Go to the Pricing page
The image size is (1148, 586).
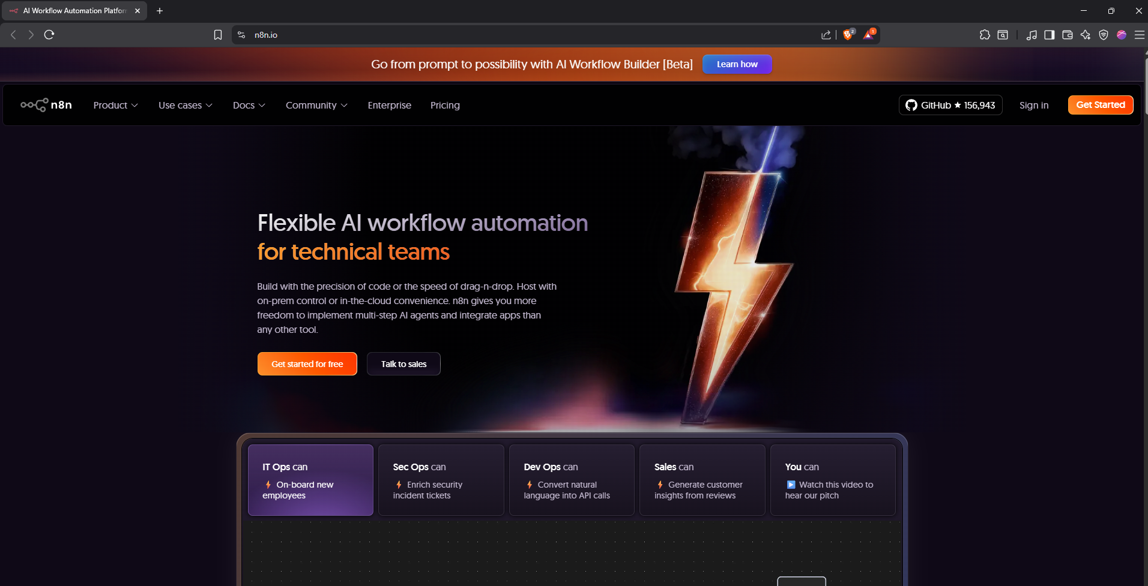click(445, 105)
